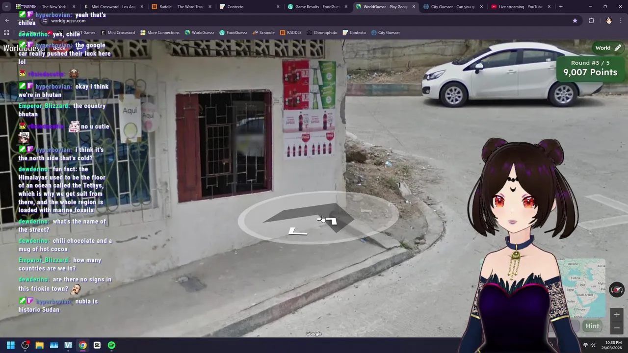Open the volume tray icon
The width and height of the screenshot is (628, 353).
pyautogui.click(x=593, y=345)
